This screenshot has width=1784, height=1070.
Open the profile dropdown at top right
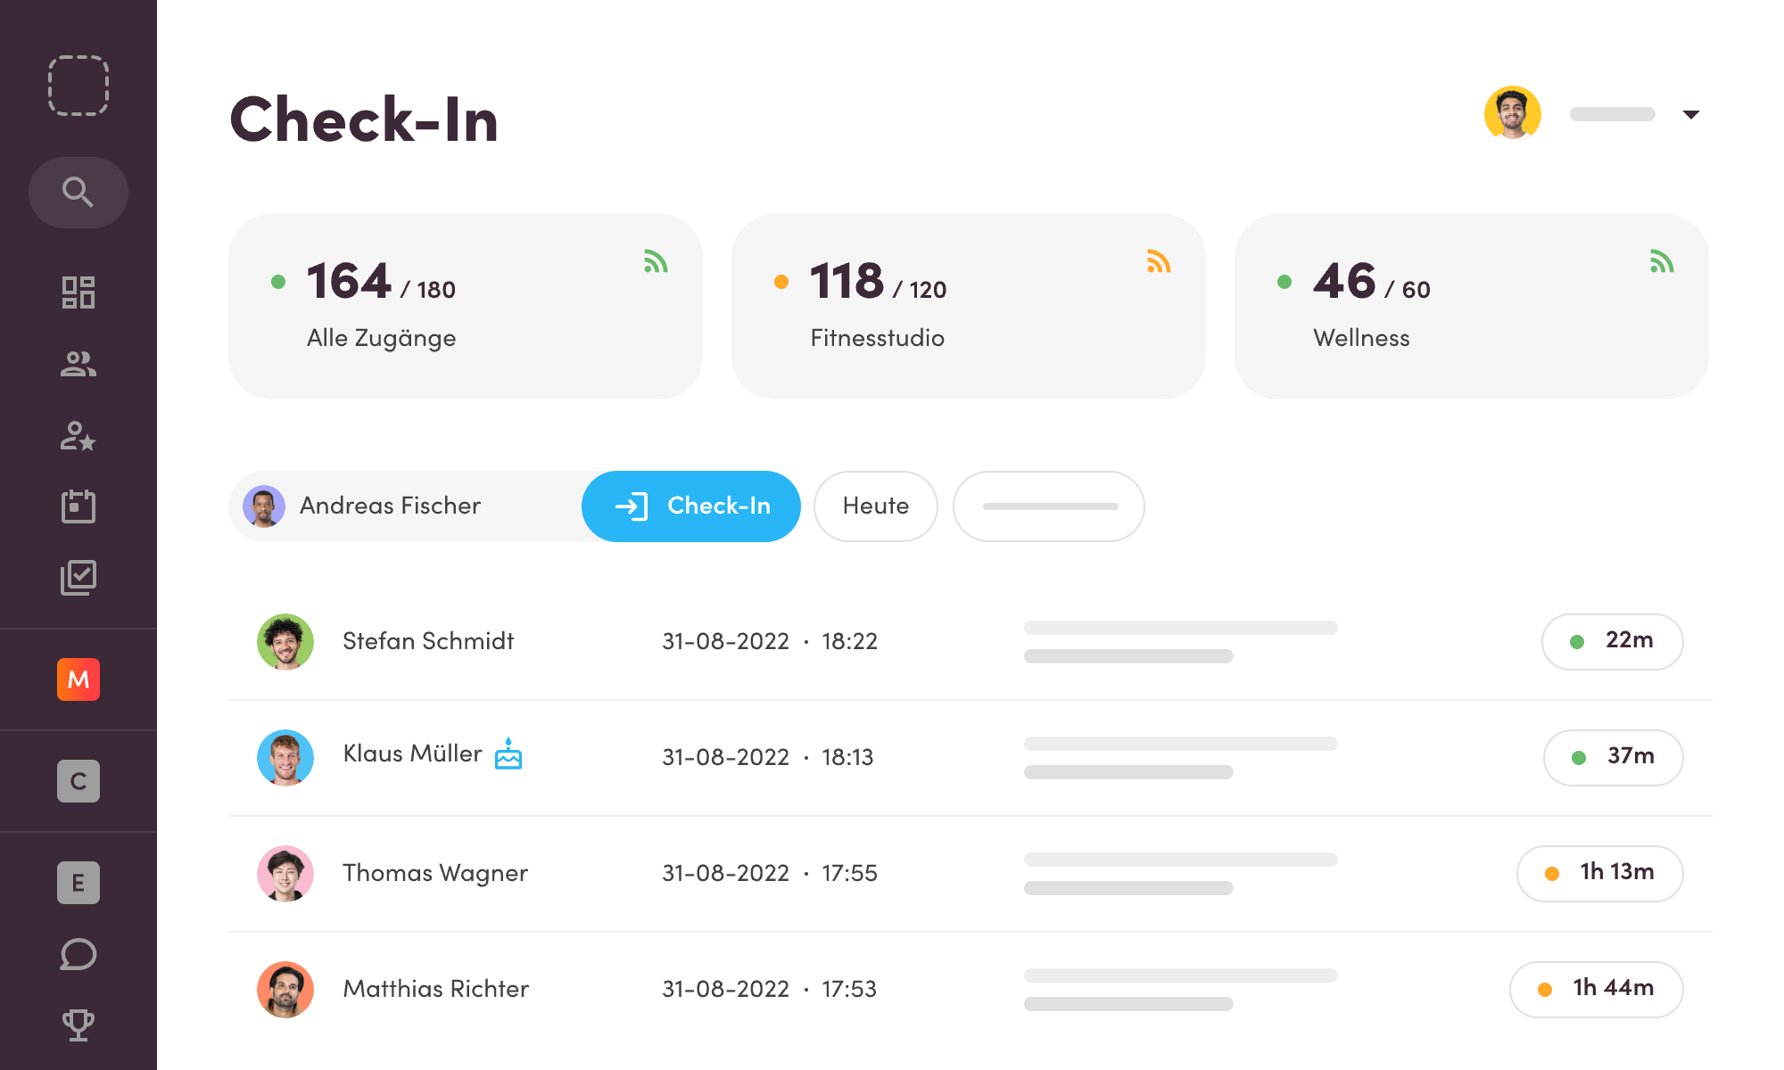(x=1690, y=114)
